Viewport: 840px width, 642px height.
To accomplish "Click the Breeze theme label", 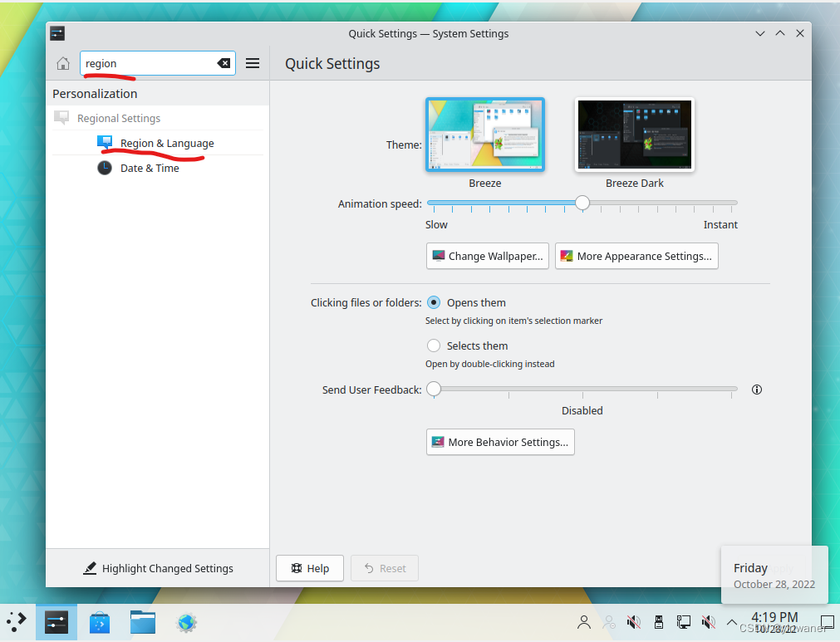I will 485,183.
